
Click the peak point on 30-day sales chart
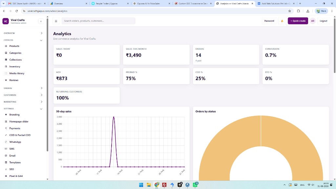[114, 117]
